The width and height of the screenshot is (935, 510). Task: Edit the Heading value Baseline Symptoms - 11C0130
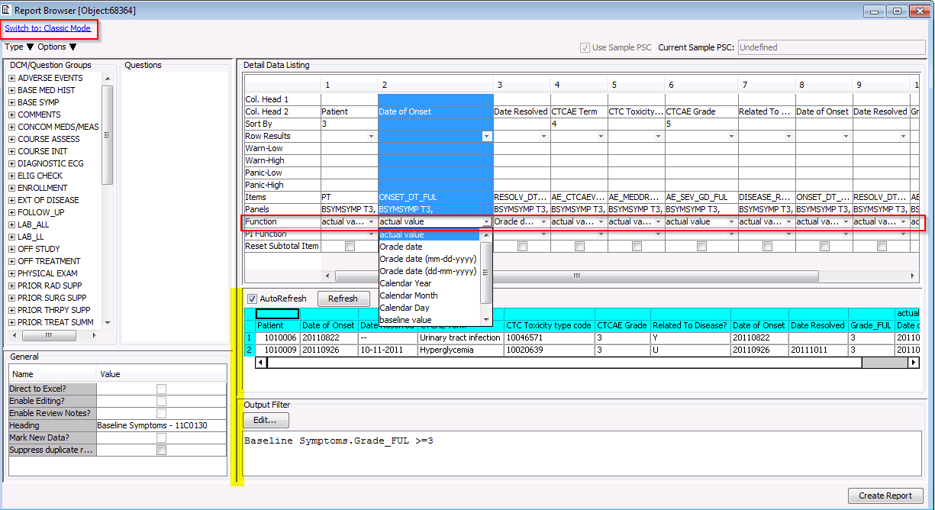click(161, 425)
